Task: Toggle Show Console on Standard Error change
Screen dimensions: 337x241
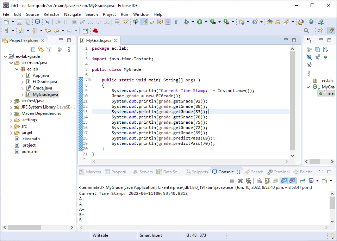Action: coord(292,181)
